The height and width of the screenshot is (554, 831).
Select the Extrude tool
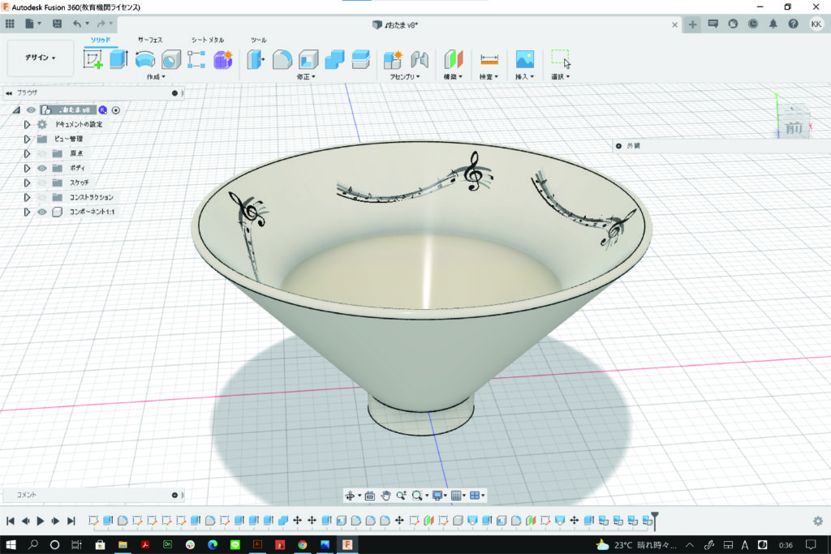[118, 59]
